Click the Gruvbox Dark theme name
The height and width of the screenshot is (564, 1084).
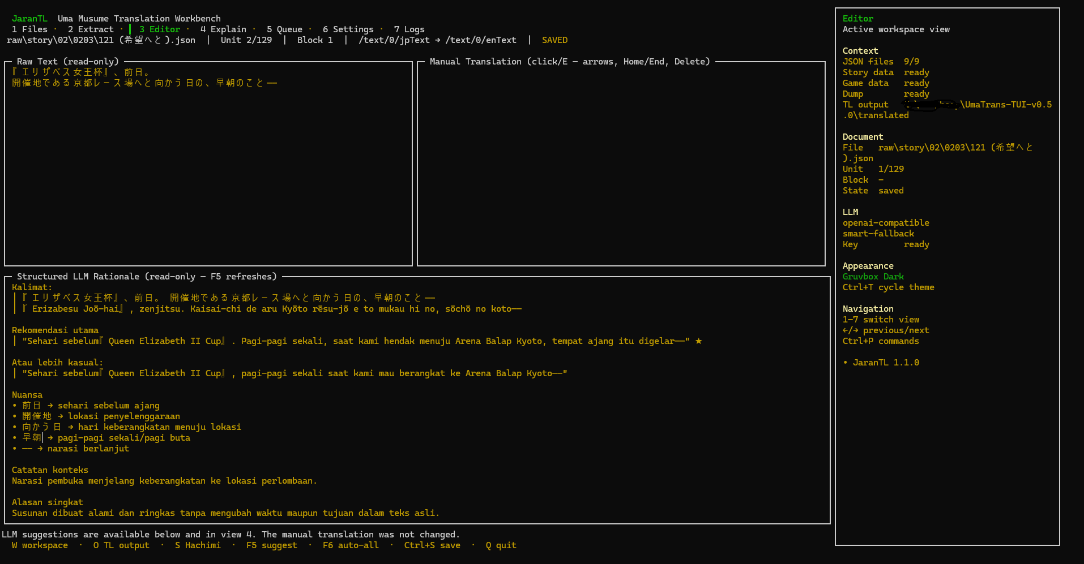point(873,277)
